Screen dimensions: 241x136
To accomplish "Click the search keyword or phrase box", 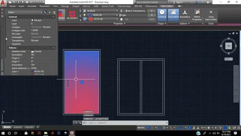I will click(x=151, y=2).
